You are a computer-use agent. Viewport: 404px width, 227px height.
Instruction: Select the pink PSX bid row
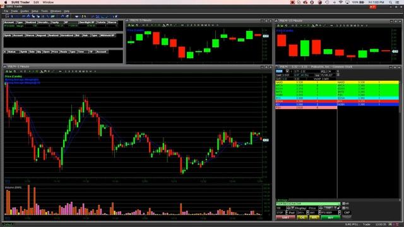(306, 107)
